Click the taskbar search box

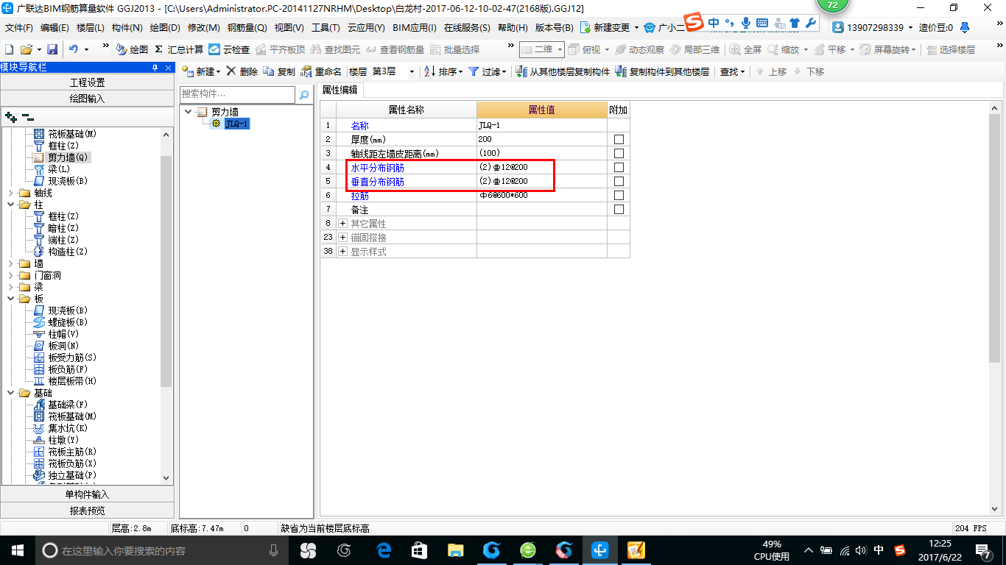[x=162, y=550]
